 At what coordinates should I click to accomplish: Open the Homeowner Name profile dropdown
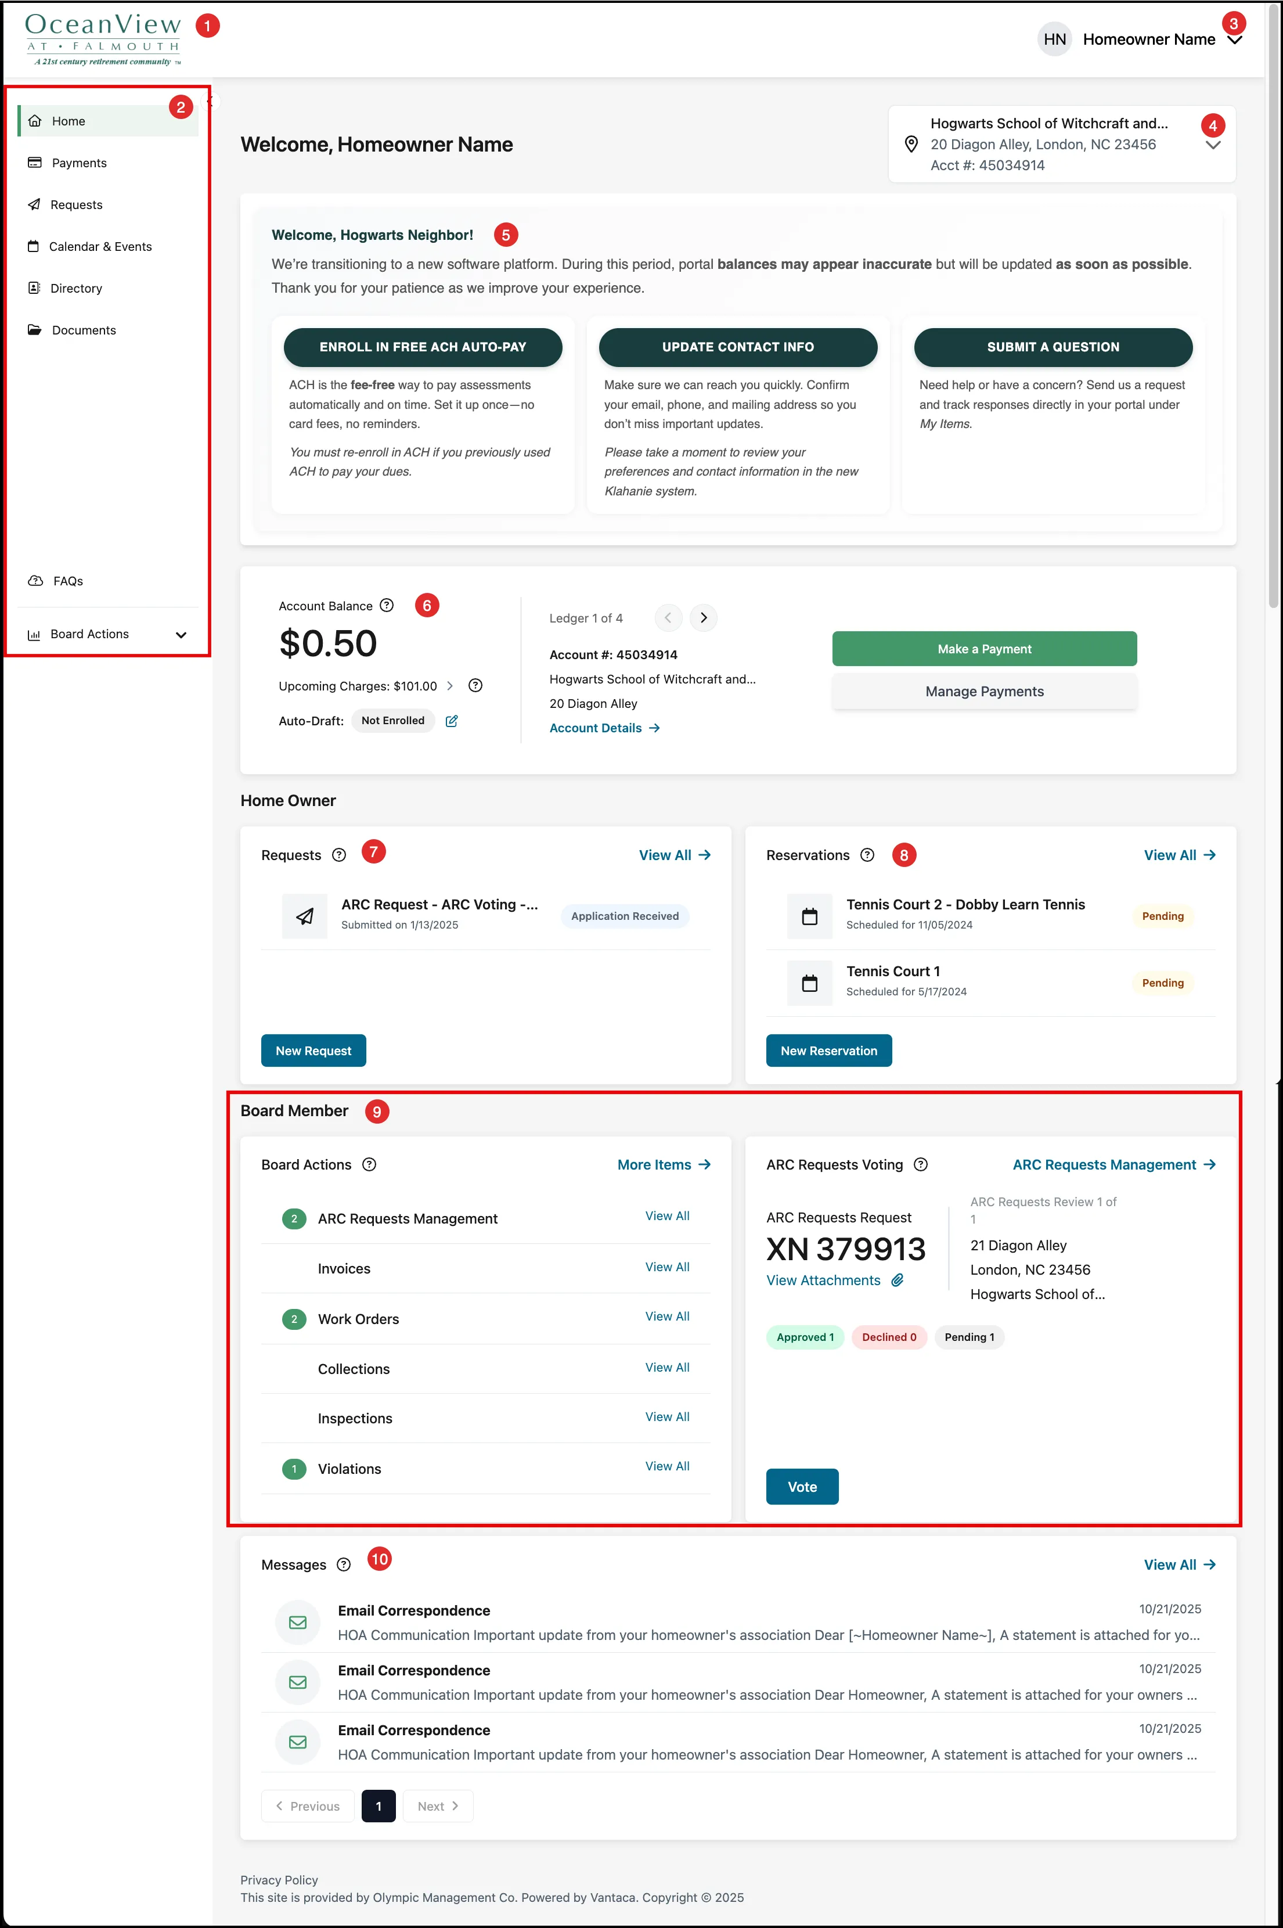pos(1235,41)
